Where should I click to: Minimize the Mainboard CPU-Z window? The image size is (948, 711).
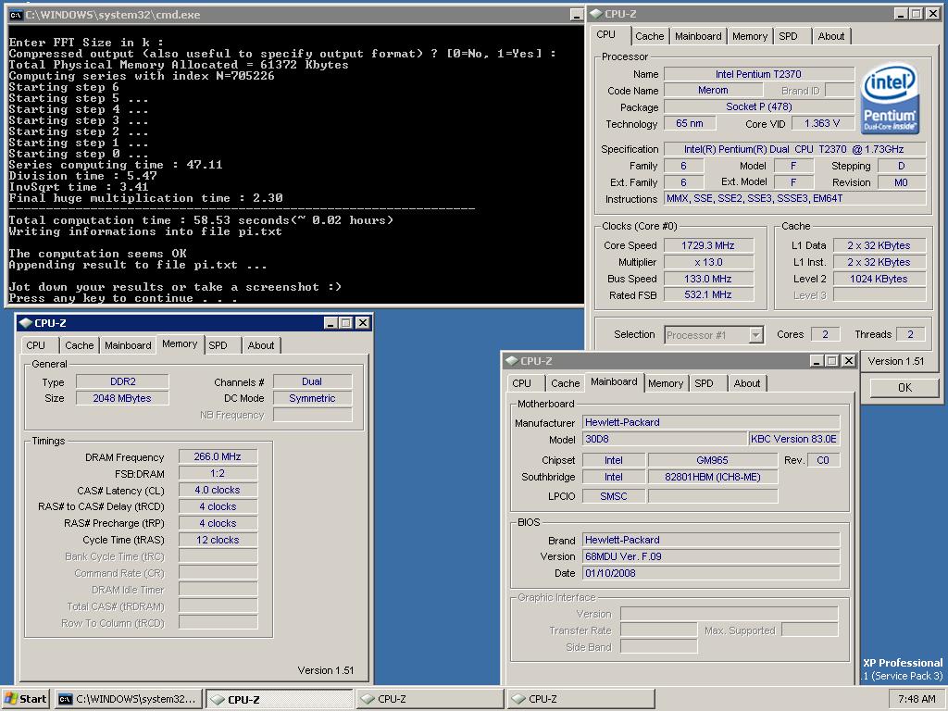pos(817,361)
